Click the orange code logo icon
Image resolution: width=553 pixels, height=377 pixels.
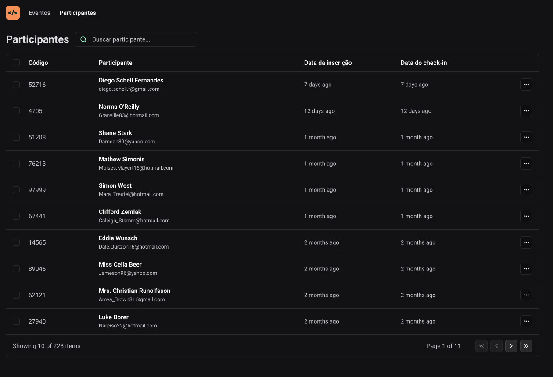(x=13, y=13)
